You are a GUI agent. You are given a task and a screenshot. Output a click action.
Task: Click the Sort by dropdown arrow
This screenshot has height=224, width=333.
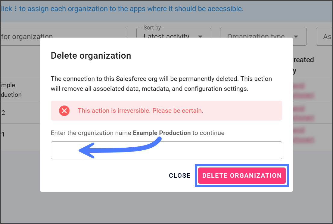pyautogui.click(x=200, y=37)
